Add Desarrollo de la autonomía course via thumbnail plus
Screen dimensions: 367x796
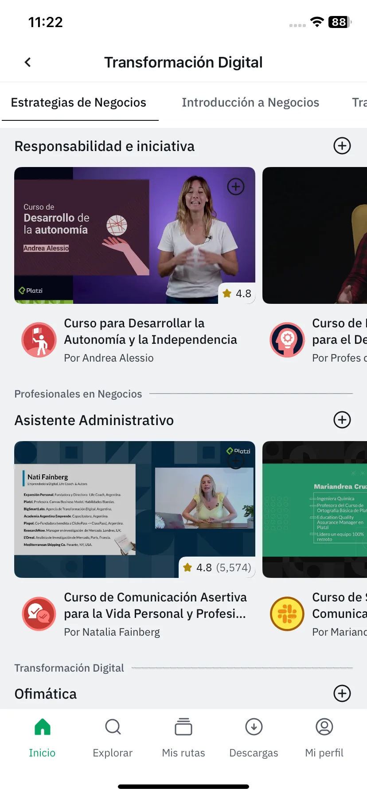click(236, 187)
